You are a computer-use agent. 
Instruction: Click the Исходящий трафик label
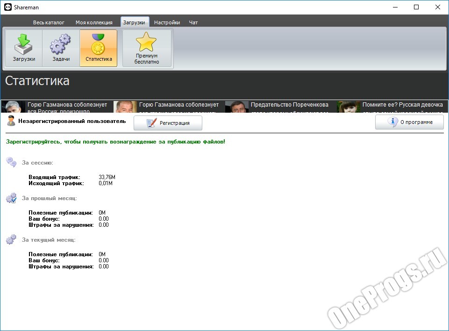pyautogui.click(x=56, y=183)
